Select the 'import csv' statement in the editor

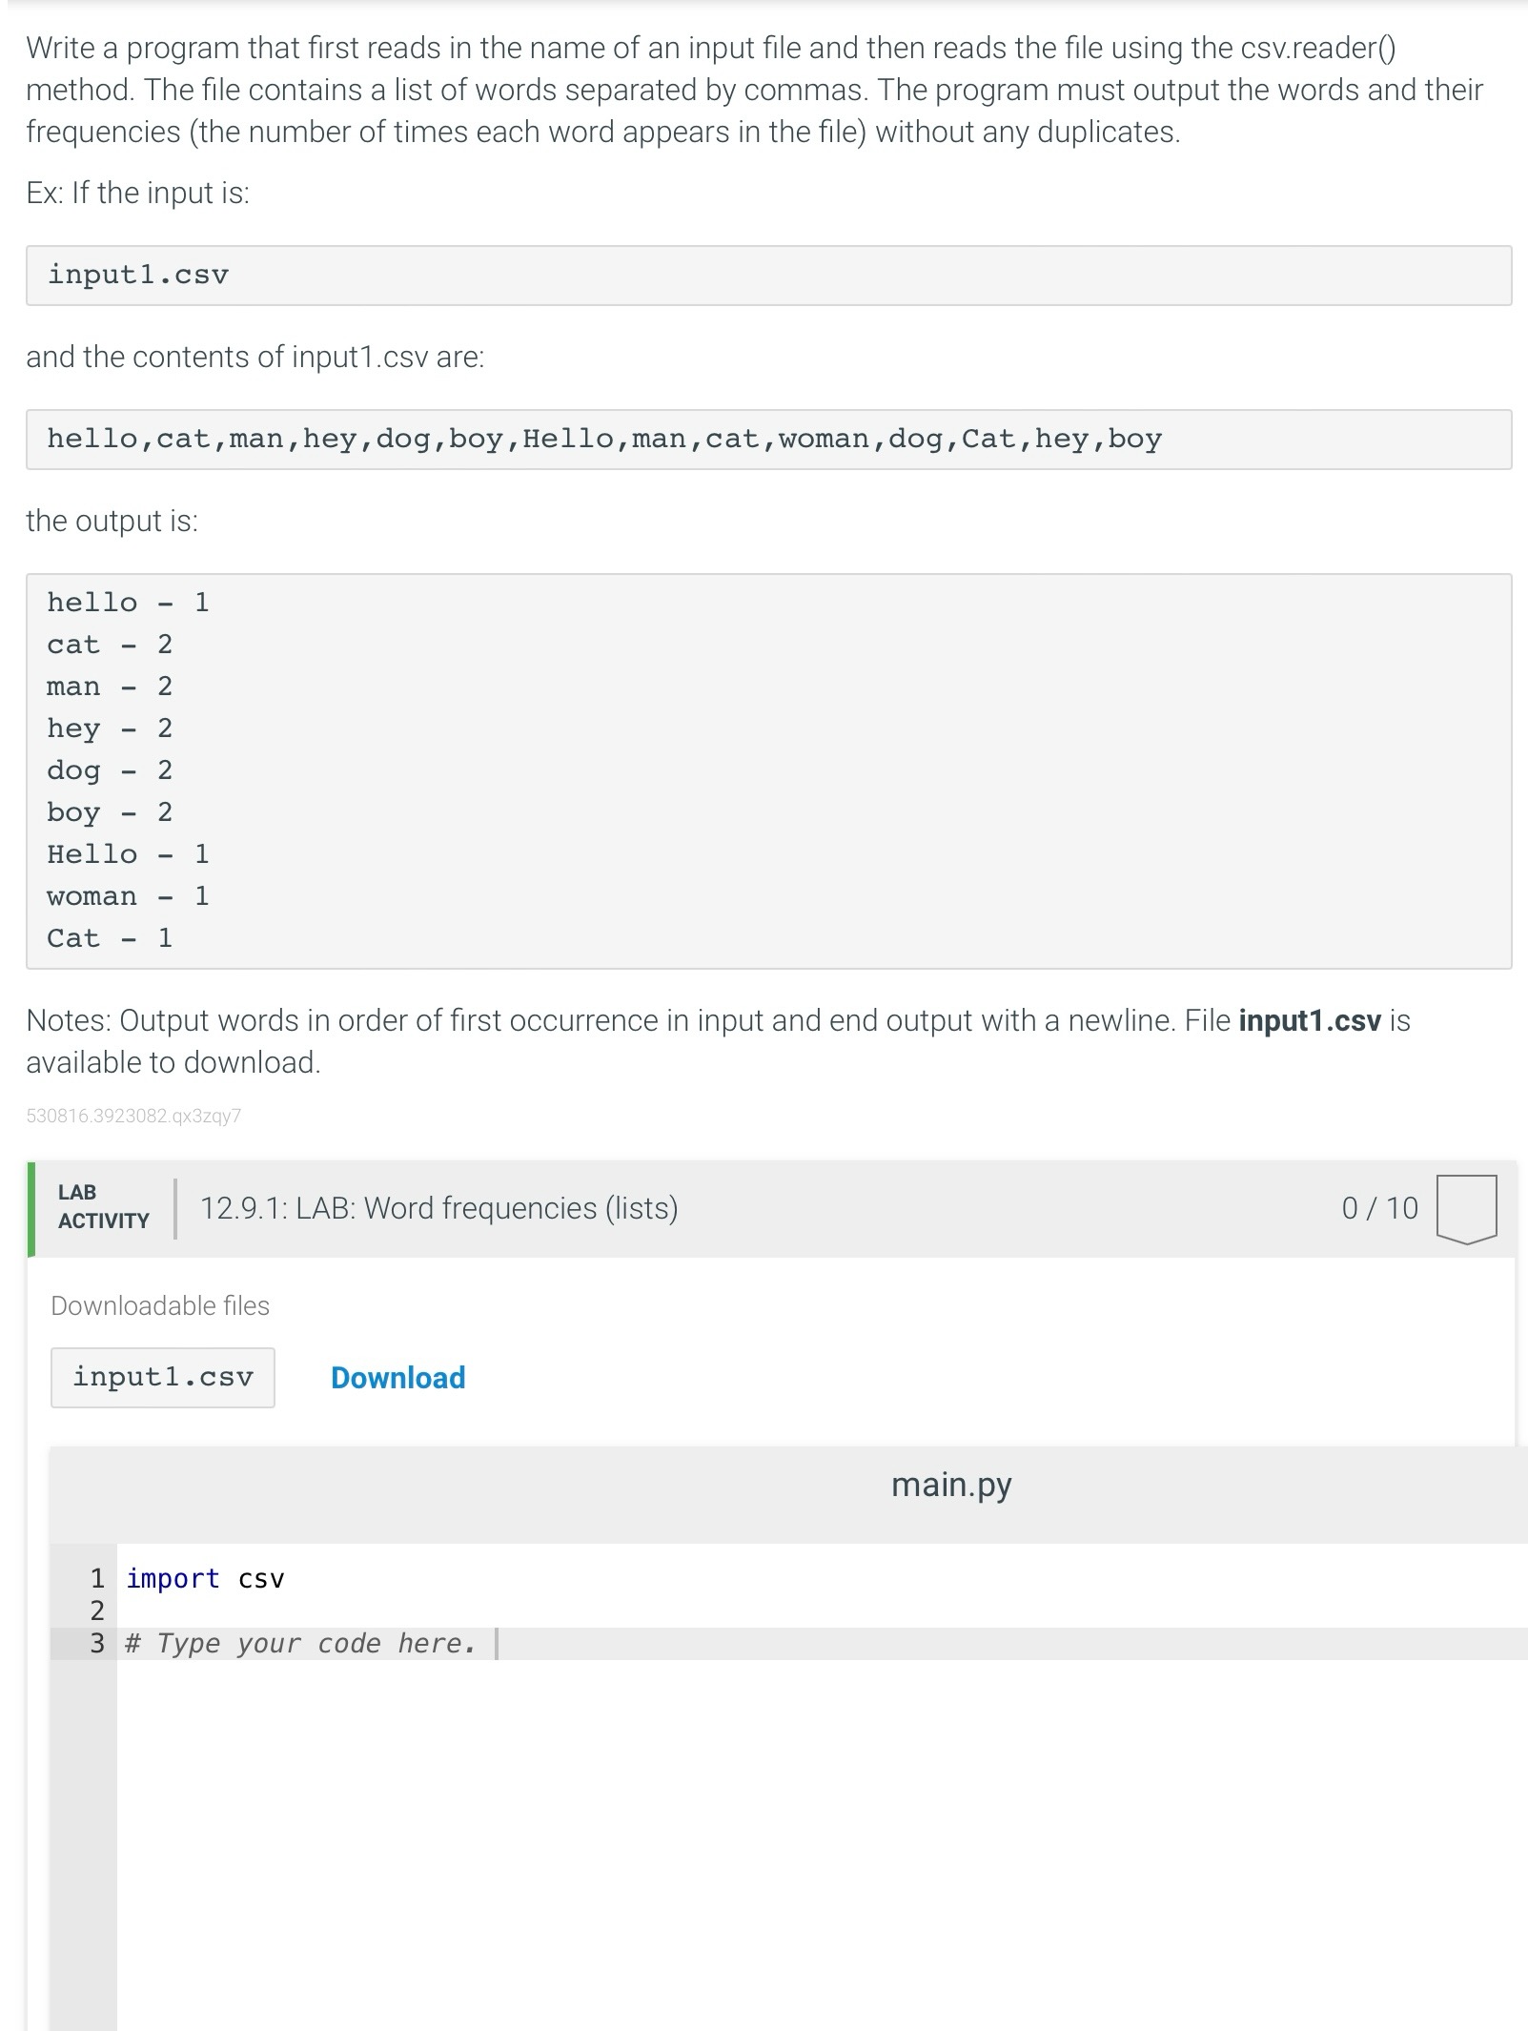pyautogui.click(x=204, y=1579)
